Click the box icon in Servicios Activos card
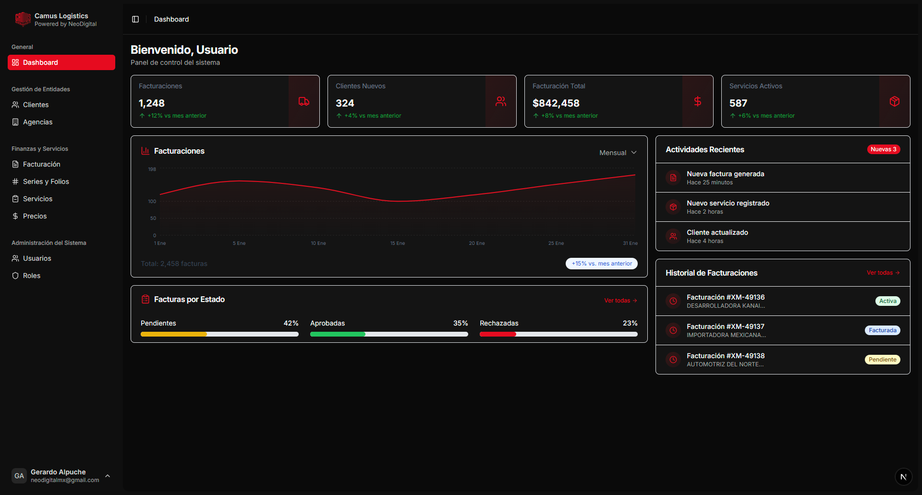922x495 pixels. (x=895, y=101)
